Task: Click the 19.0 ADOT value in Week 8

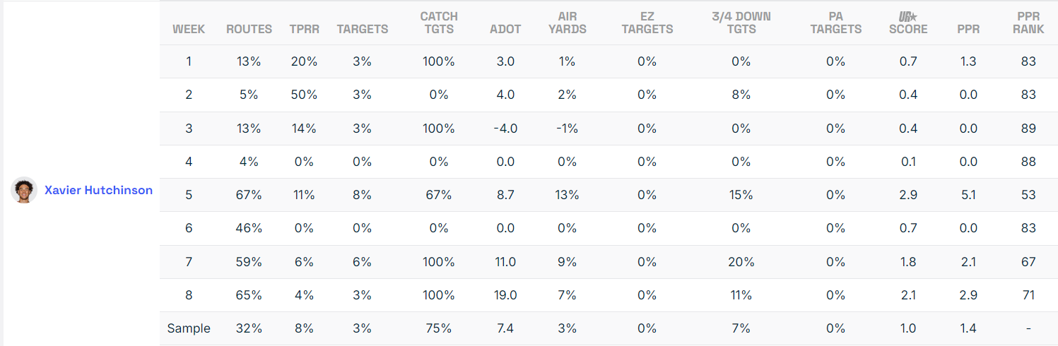Action: [x=505, y=295]
